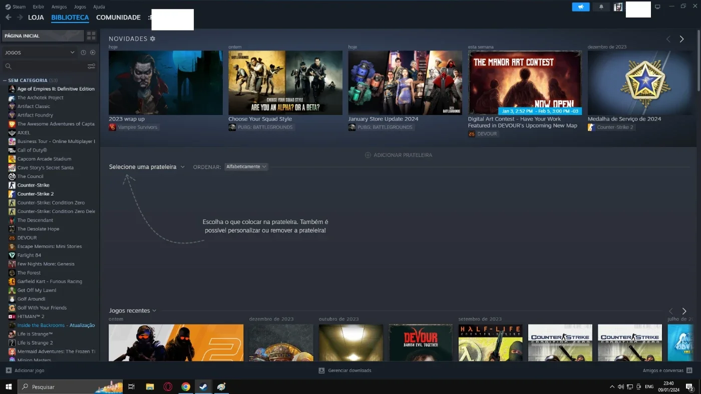701x394 pixels.
Task: Open the JOGOS filter dropdown
Action: [40, 52]
